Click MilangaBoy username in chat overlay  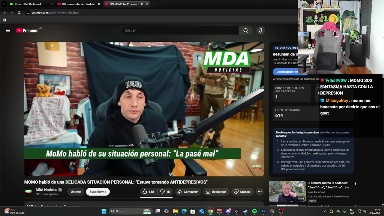coord(337,100)
